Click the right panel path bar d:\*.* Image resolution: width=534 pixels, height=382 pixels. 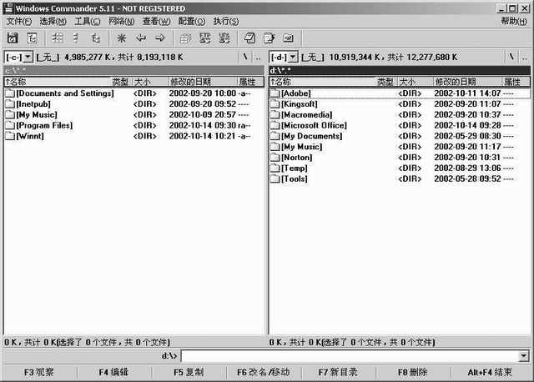(399, 71)
